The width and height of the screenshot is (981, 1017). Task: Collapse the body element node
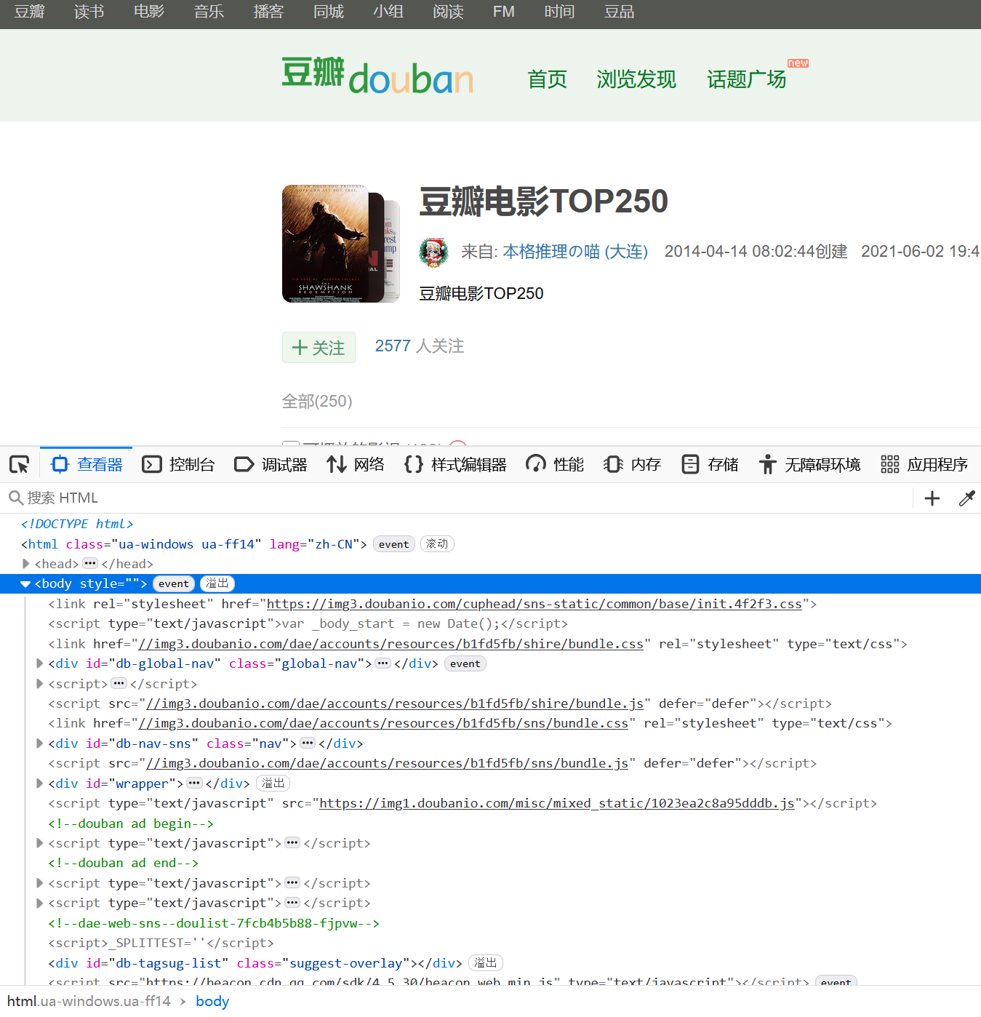point(25,584)
